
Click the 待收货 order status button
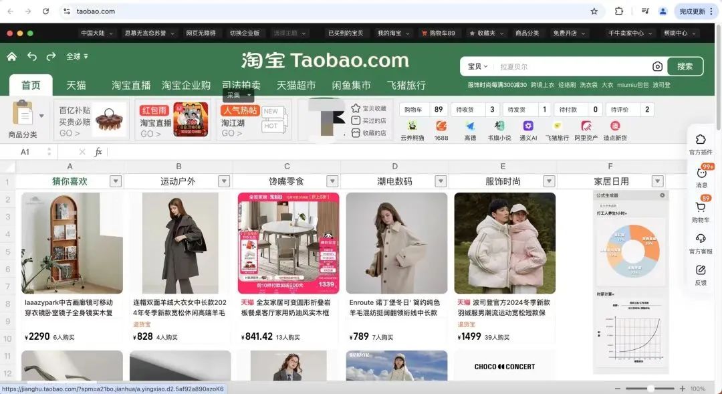pos(474,110)
